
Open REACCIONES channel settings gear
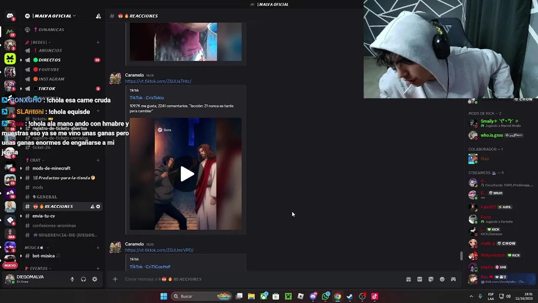98,207
